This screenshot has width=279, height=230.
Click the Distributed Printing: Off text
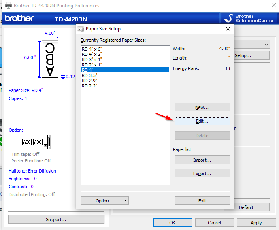coord(32,194)
